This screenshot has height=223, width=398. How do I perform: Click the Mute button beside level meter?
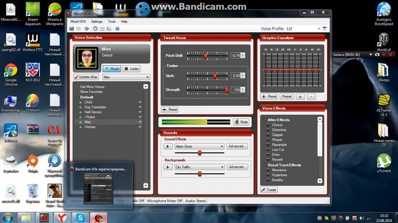tap(241, 122)
